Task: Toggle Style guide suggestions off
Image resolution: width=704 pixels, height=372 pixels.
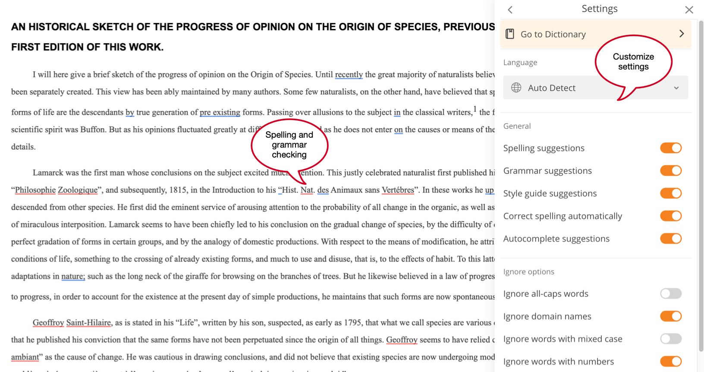Action: (671, 193)
